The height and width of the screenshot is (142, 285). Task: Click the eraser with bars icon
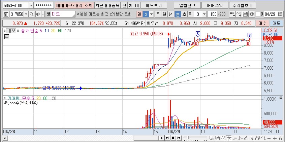click(x=252, y=138)
